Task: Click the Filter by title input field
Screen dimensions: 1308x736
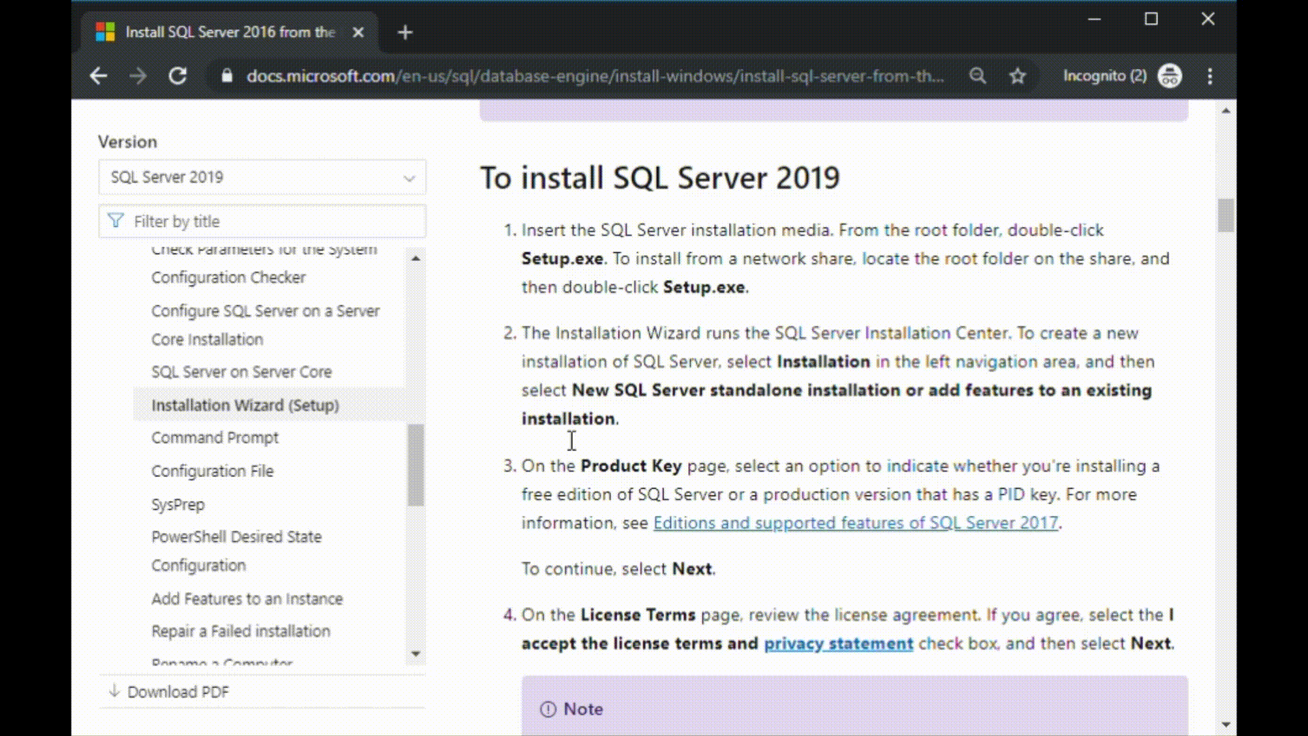Action: [260, 220]
